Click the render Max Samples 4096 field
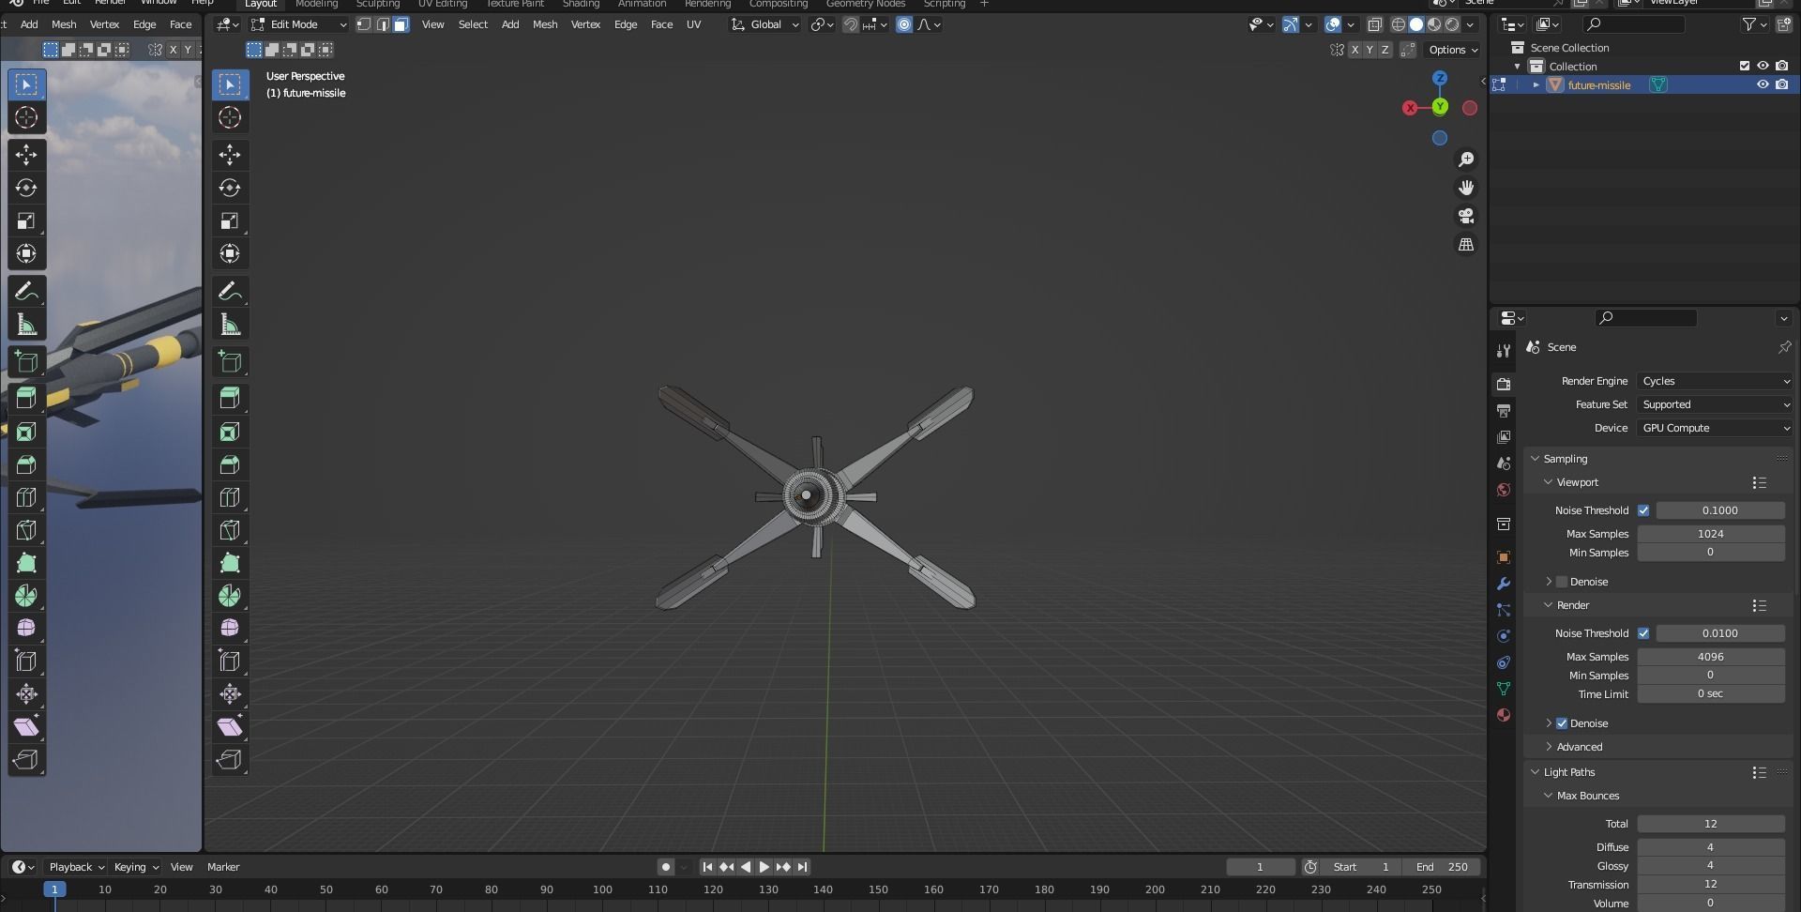Viewport: 1801px width, 912px height. (x=1710, y=657)
